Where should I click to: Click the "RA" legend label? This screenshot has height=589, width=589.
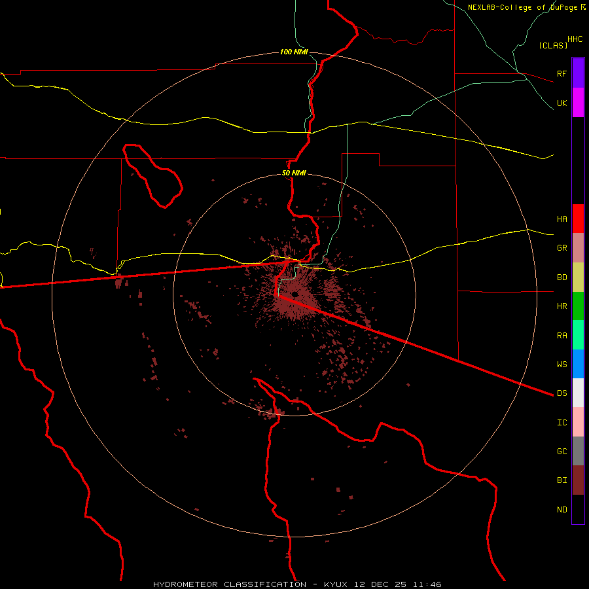coord(562,336)
